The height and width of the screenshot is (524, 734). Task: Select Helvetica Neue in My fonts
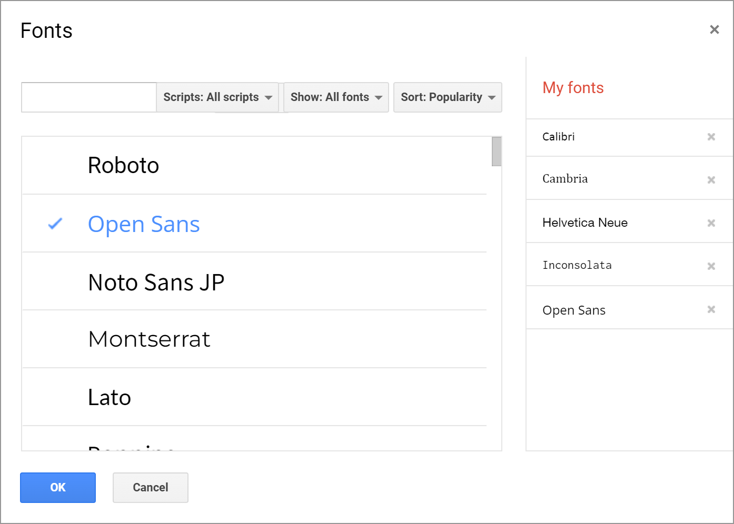[630, 222]
